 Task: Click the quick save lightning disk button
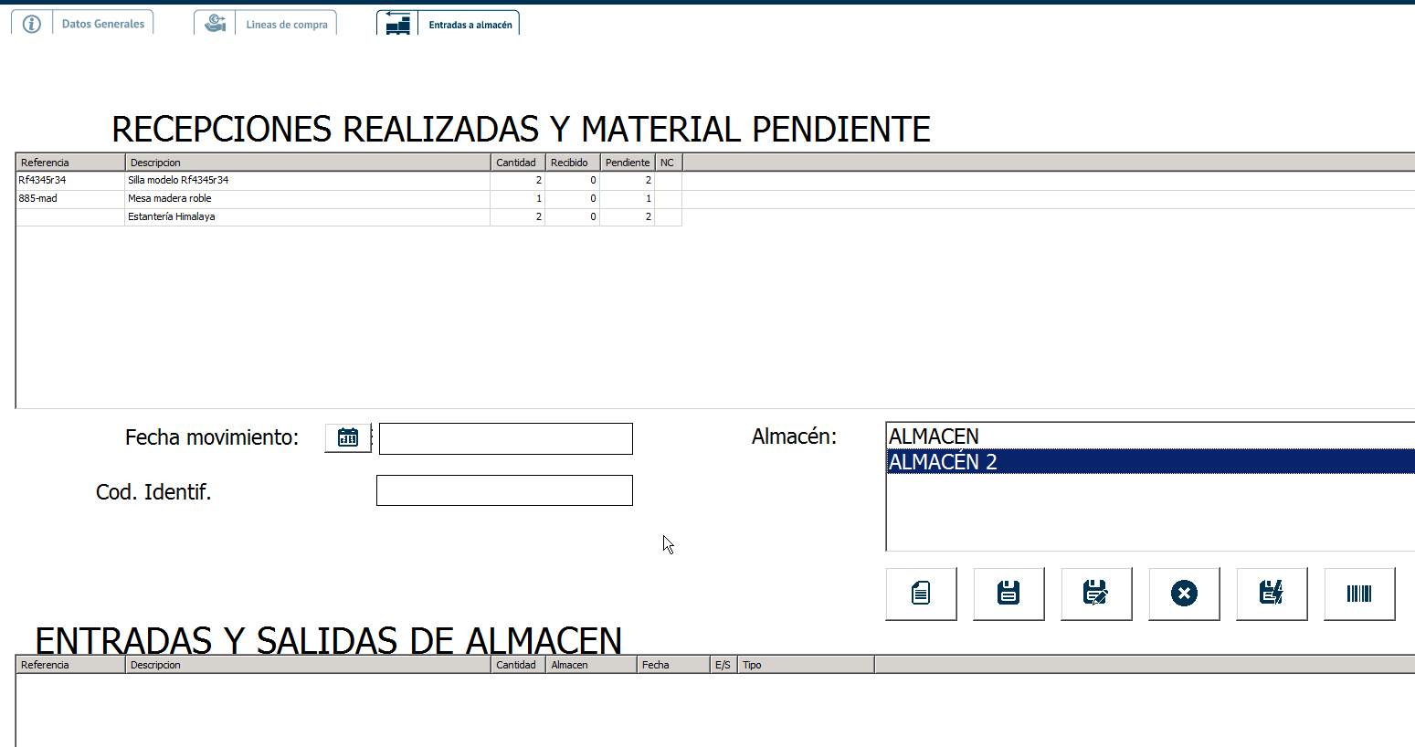coord(1272,594)
